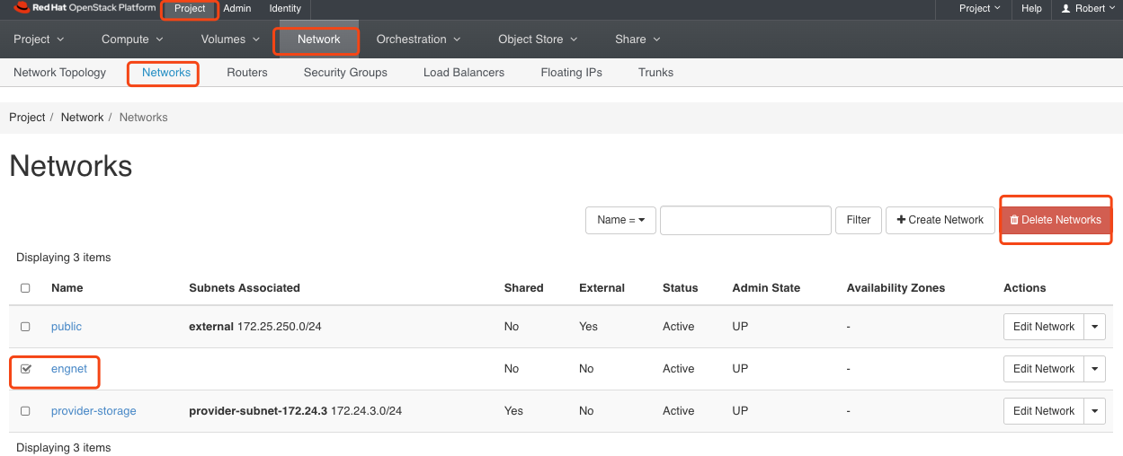
Task: Click the Help link in top bar
Action: pos(1031,9)
